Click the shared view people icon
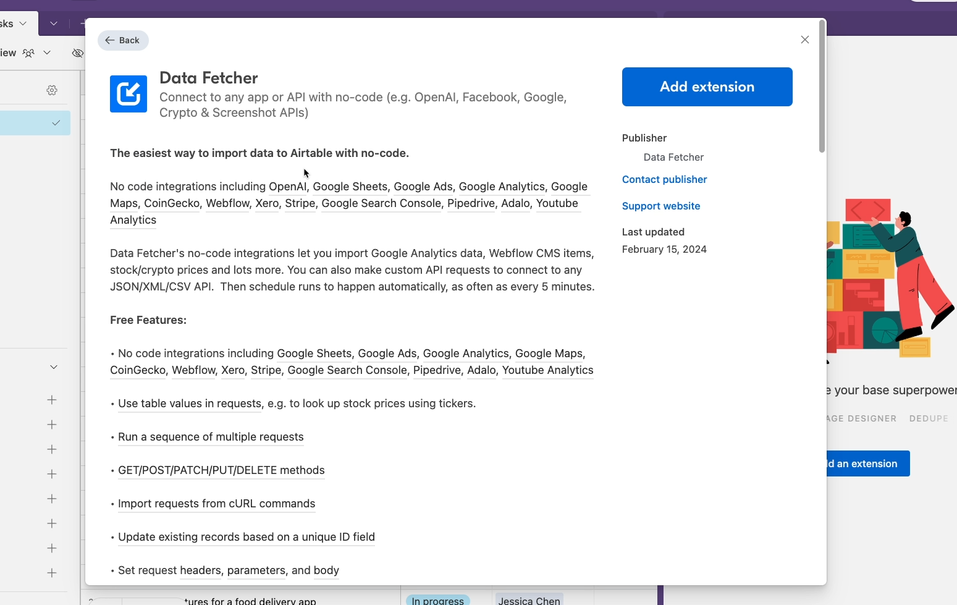Screen dimensions: 957x605 click(28, 53)
